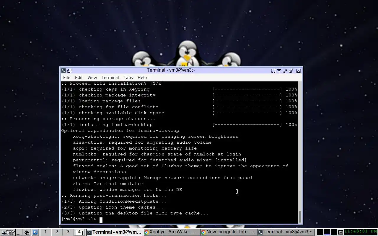
Task: Open the View menu
Action: click(92, 78)
